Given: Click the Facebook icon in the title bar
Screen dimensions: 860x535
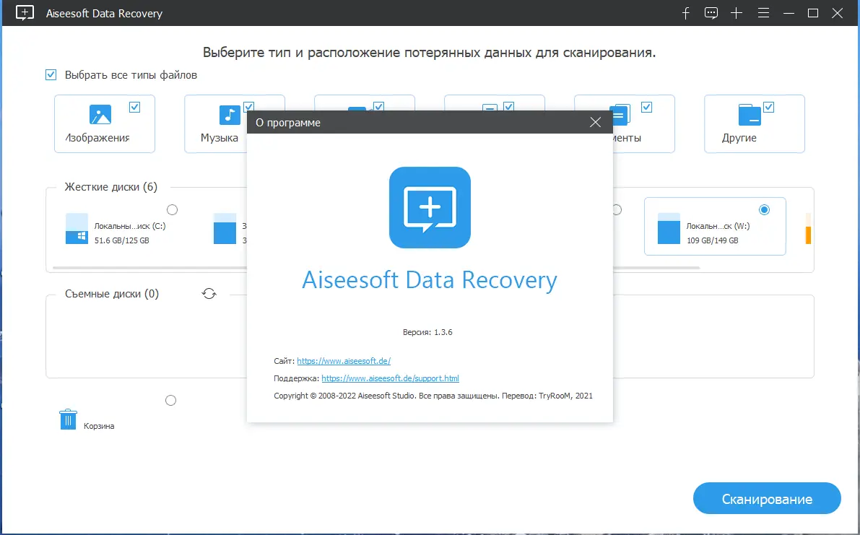Looking at the screenshot, I should (x=685, y=13).
